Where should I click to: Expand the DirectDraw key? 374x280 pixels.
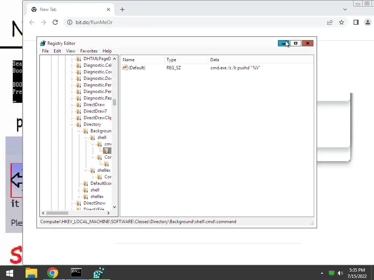point(72,105)
